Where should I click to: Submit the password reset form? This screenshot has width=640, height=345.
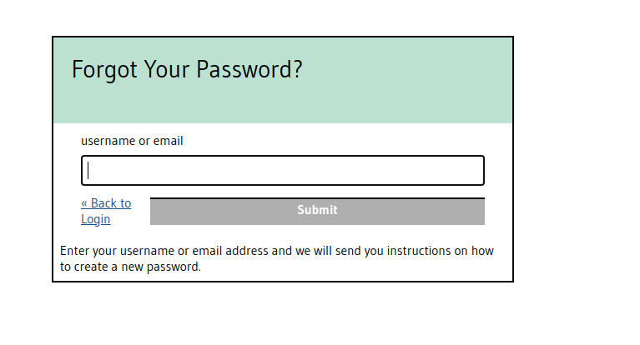pyautogui.click(x=317, y=211)
